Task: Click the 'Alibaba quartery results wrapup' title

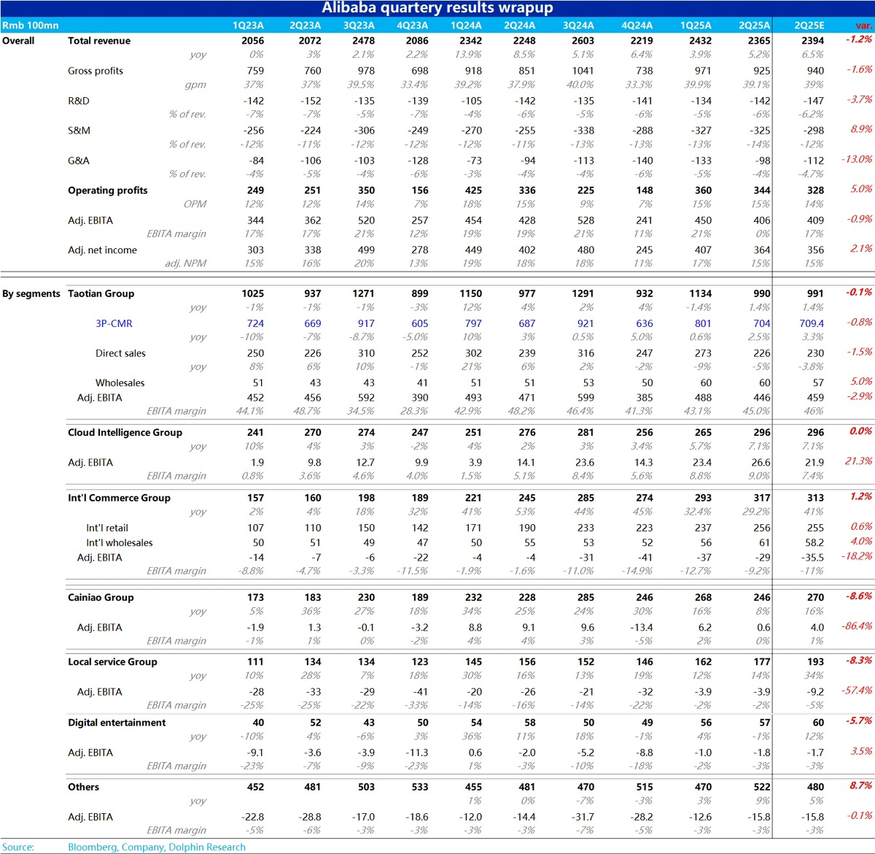Action: [437, 8]
